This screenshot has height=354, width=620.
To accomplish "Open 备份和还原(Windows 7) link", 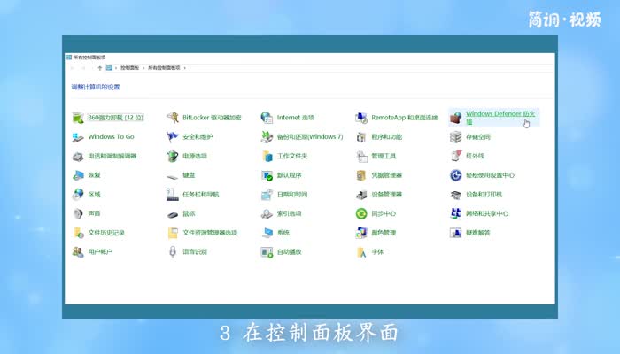I will tap(310, 137).
